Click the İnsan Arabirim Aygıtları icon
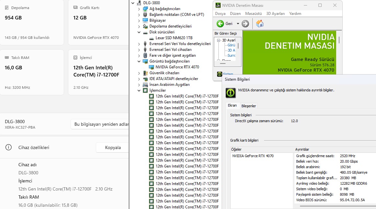Viewport: 376px width, 209px height. pos(145,85)
